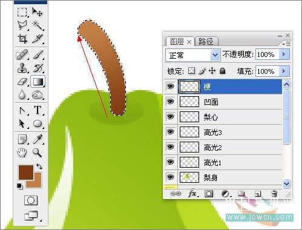Expand the 不透明度 opacity slider arrow

click(x=284, y=54)
